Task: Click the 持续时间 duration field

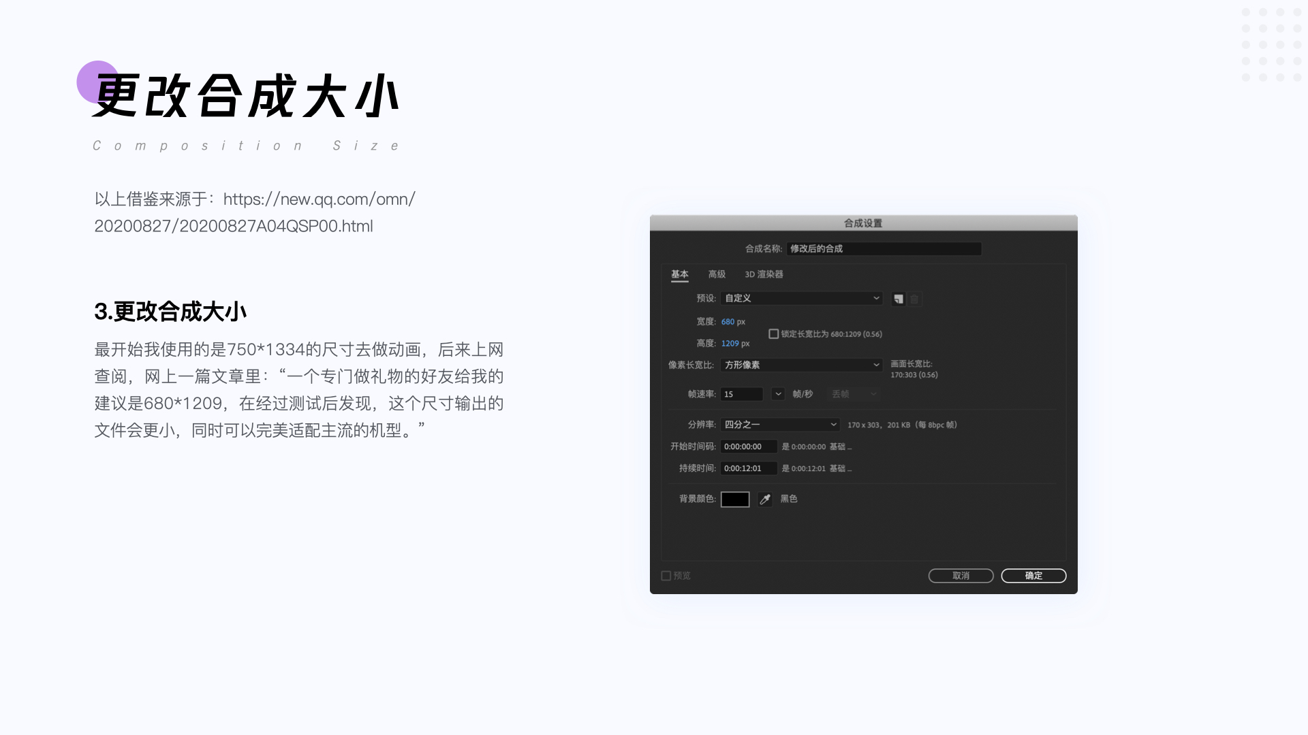Action: [748, 468]
